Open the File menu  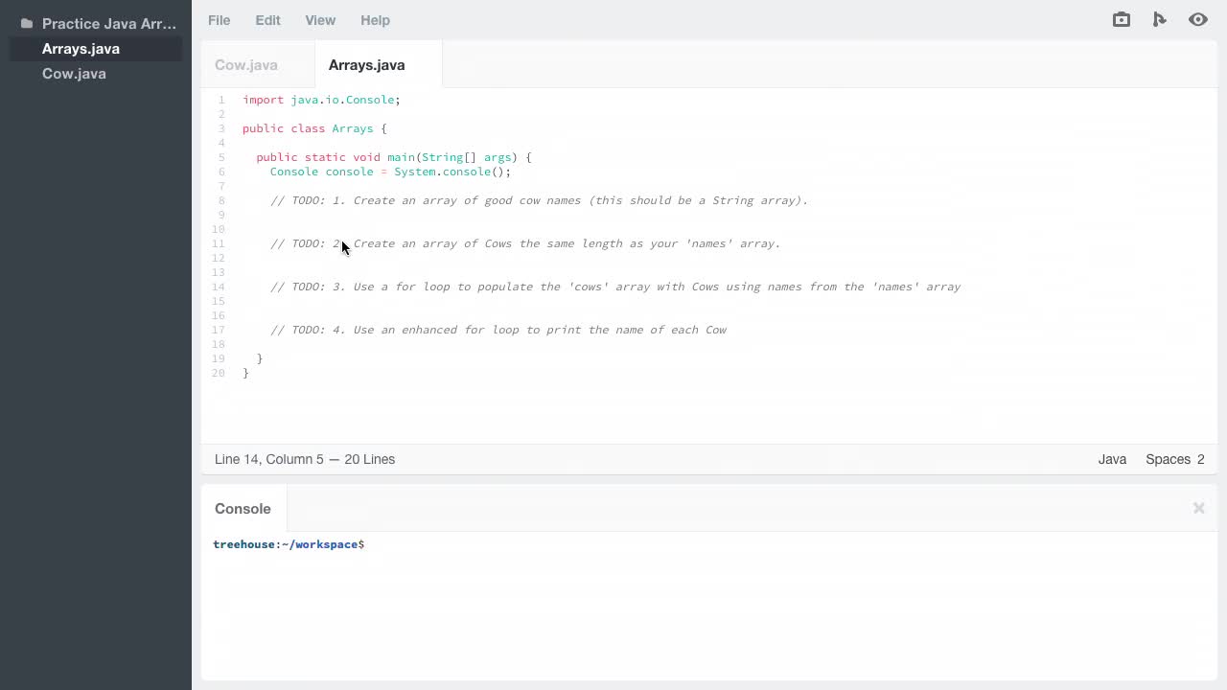[219, 20]
